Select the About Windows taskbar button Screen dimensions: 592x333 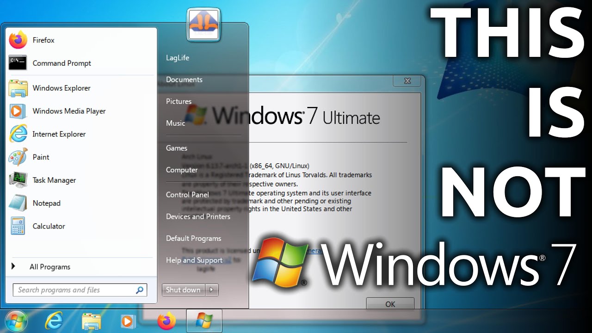click(x=204, y=321)
